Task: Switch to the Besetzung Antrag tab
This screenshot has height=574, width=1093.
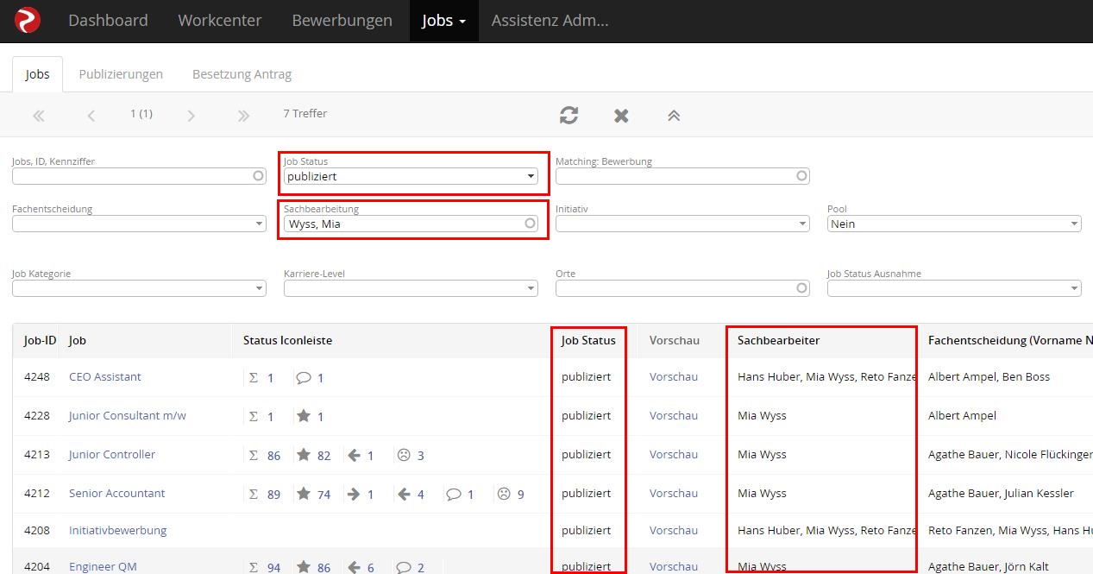Action: point(242,74)
